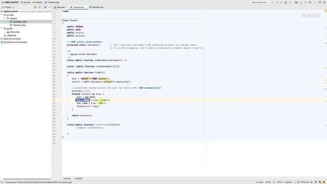The height and width of the screenshot is (184, 327).
Task: Collapse the private folder in project tree
Action: click(2, 15)
